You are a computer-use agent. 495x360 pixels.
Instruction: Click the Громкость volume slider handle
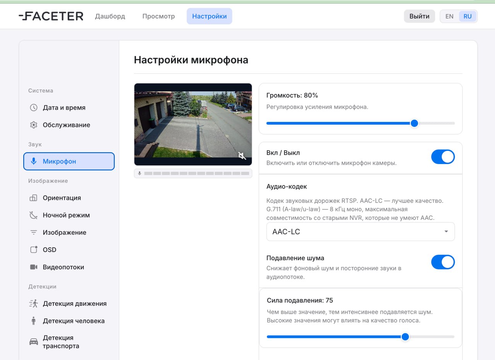pyautogui.click(x=414, y=123)
